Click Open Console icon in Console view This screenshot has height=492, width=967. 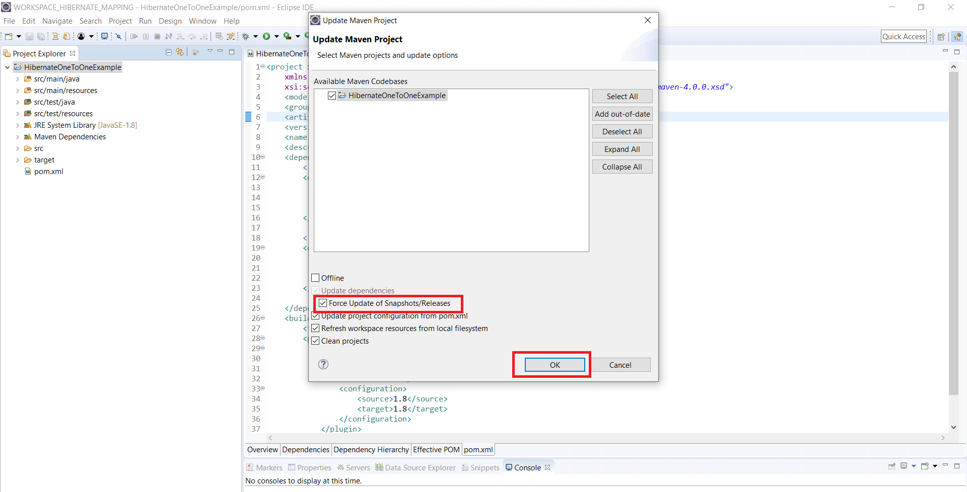coord(925,466)
